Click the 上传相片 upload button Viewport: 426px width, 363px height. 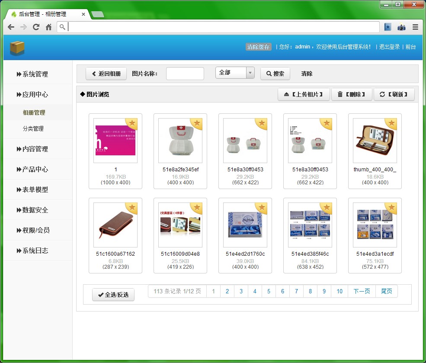click(x=304, y=94)
